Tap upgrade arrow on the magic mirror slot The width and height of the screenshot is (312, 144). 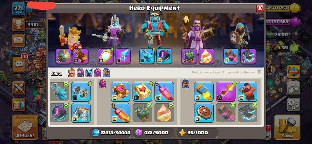(x=112, y=49)
